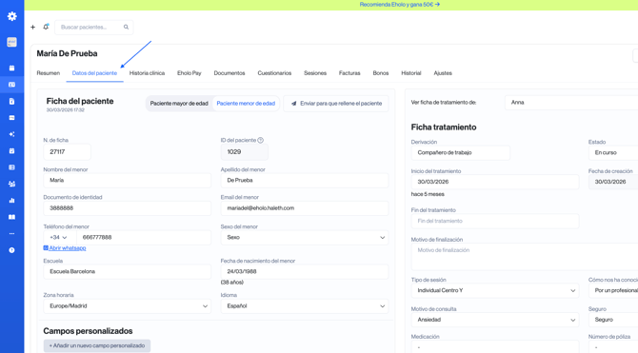
Task: Open the list/table icon in the sidebar
Action: (x=11, y=167)
